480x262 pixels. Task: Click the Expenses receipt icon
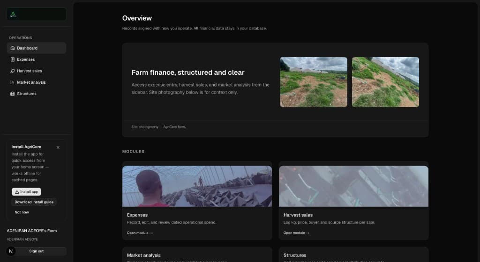(13, 59)
